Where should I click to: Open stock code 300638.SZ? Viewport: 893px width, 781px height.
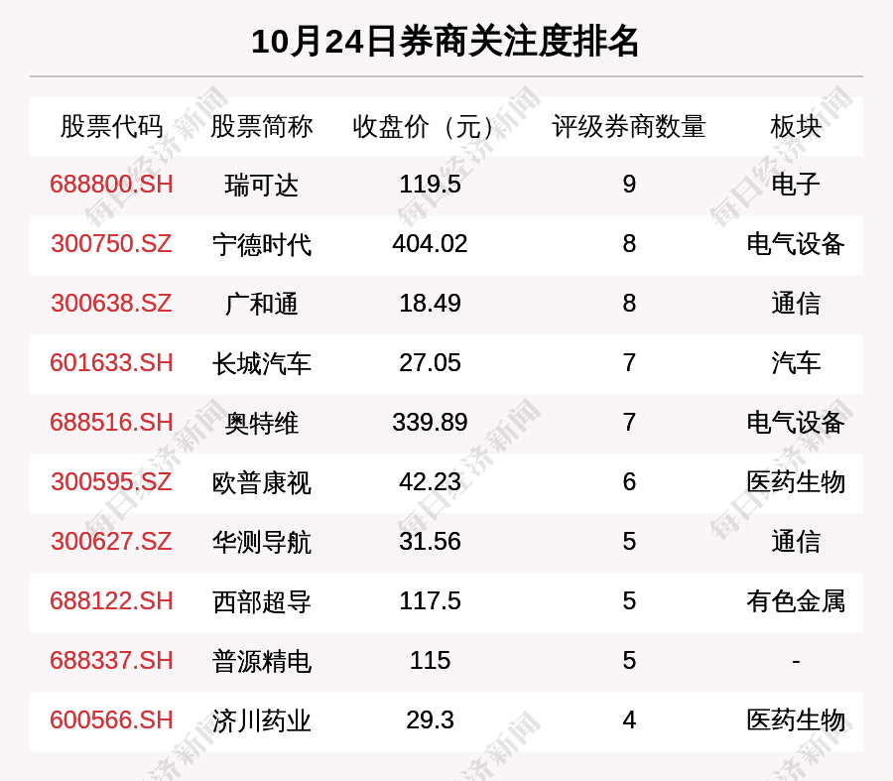click(111, 303)
